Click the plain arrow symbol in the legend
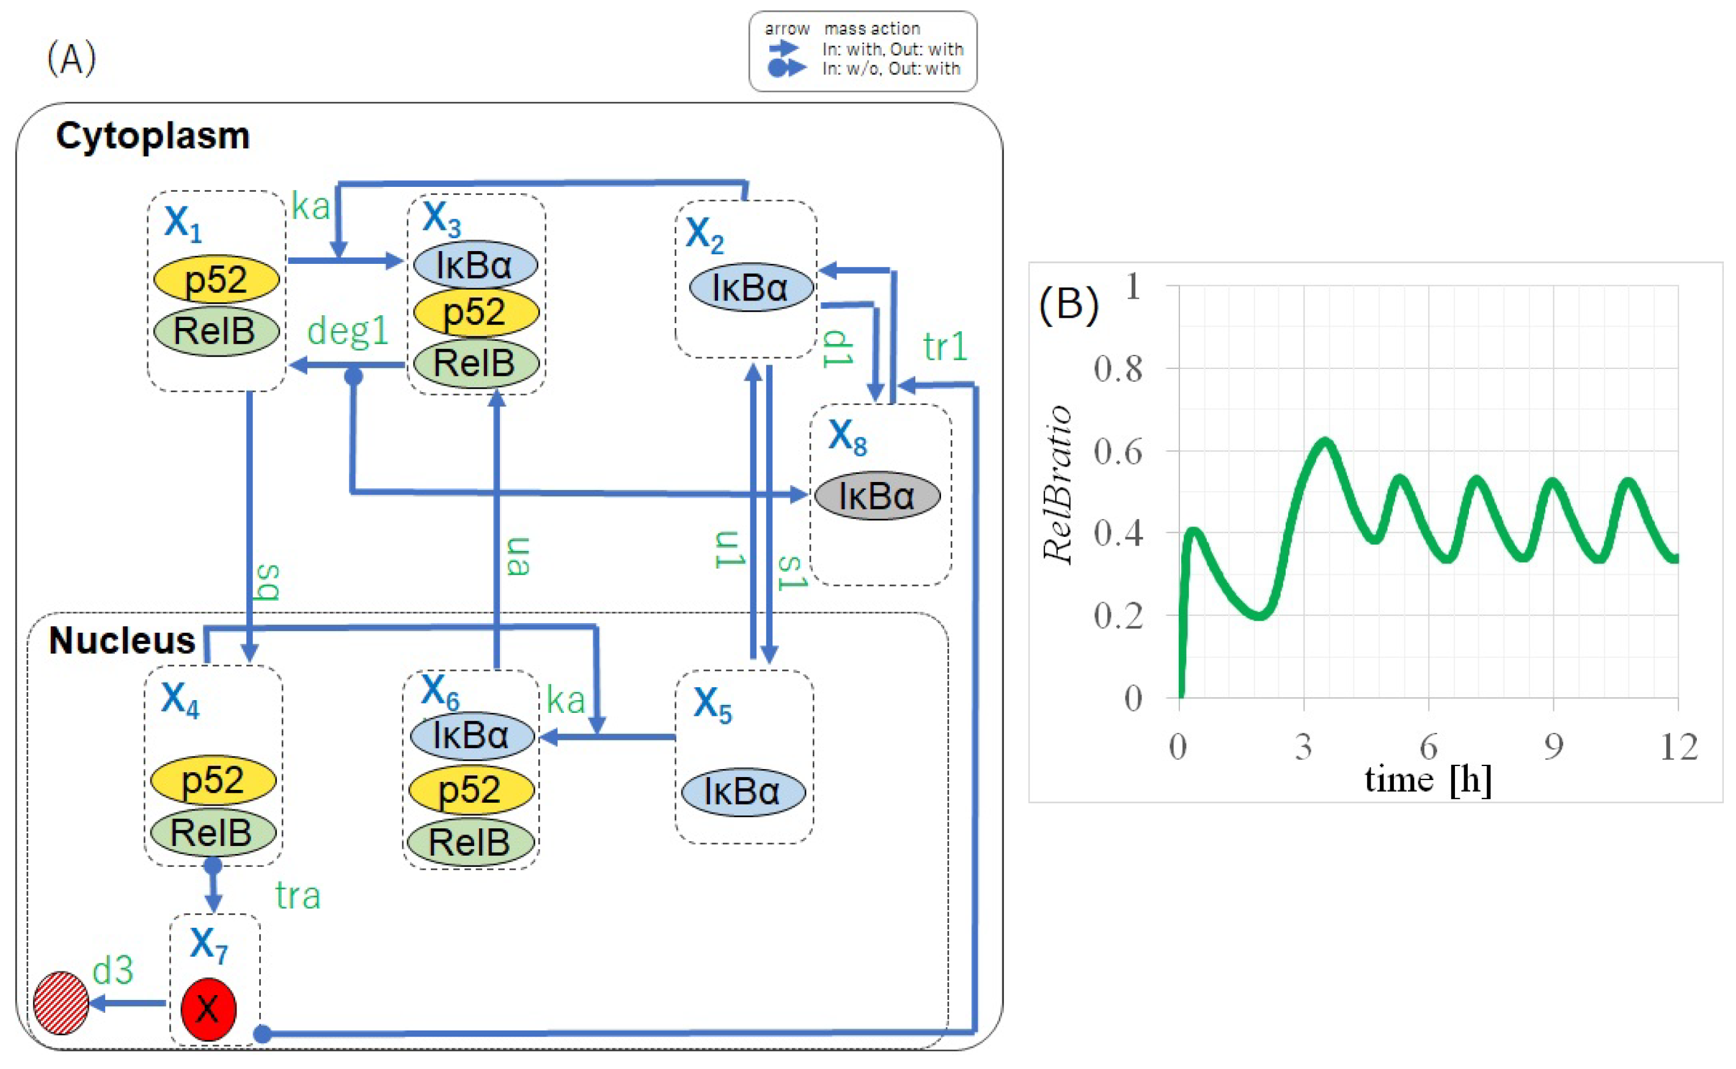This screenshot has height=1069, width=1736. click(784, 49)
